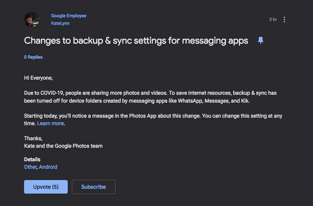Open the 0 Replies link
This screenshot has width=313, height=206.
(33, 57)
